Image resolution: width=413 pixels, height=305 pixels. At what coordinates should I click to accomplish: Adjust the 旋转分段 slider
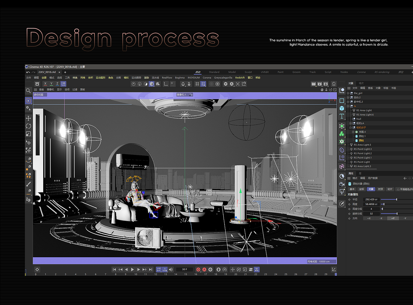397,214
